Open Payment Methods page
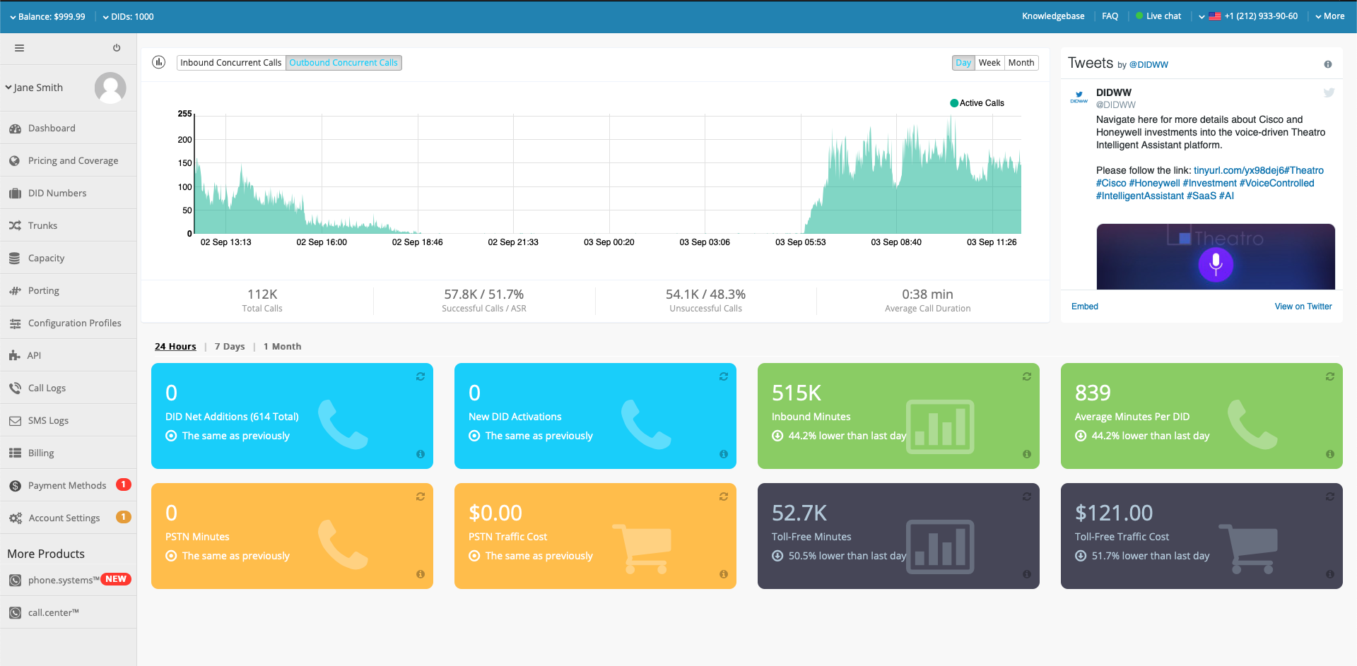 [69, 485]
